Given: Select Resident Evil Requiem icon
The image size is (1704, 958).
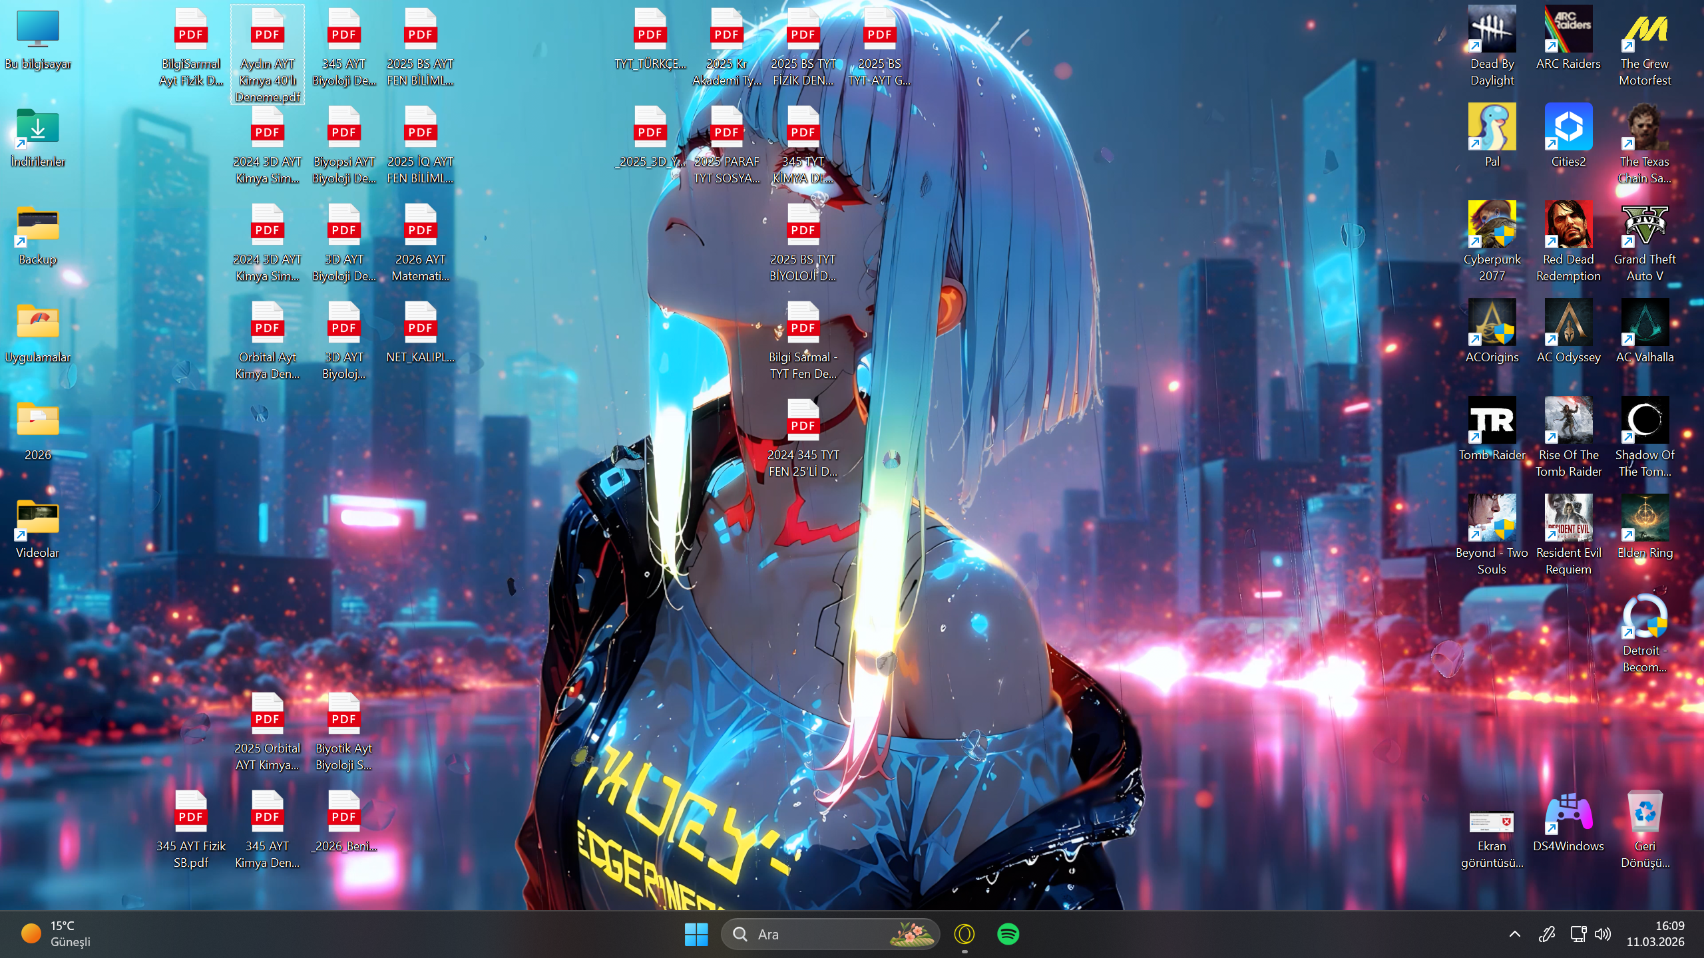Looking at the screenshot, I should click(x=1568, y=536).
